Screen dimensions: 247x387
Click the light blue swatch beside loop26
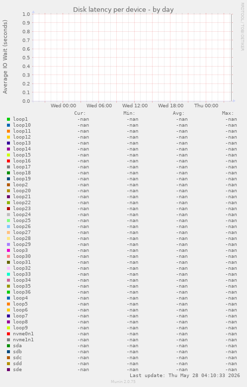click(x=8, y=227)
